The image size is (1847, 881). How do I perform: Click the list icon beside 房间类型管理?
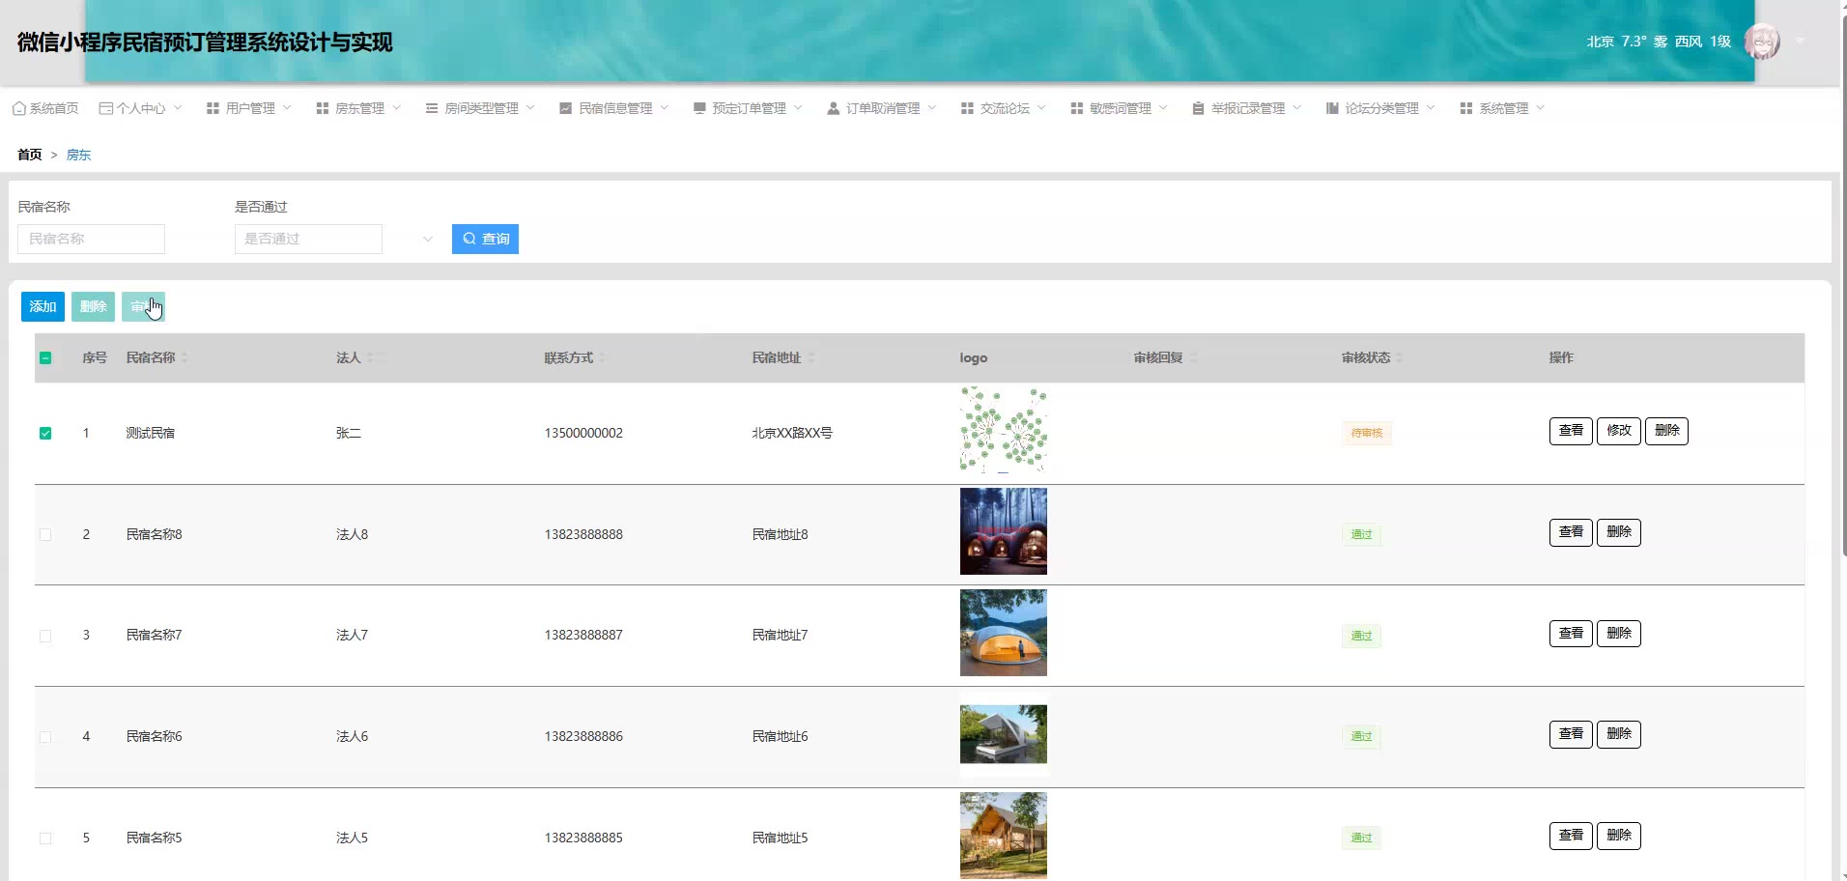point(432,108)
